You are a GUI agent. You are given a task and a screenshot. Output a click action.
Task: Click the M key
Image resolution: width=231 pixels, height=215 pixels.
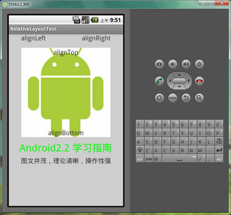pyautogui.click(x=201, y=150)
